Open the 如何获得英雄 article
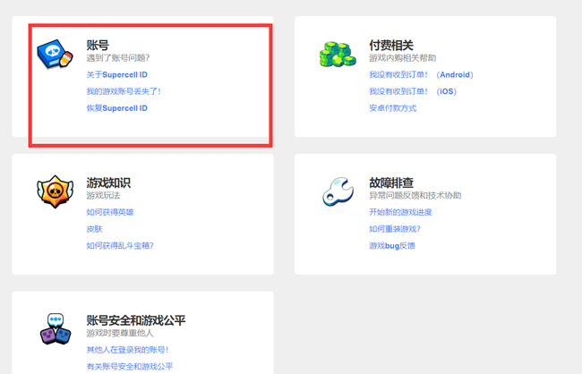This screenshot has width=582, height=374. [110, 212]
